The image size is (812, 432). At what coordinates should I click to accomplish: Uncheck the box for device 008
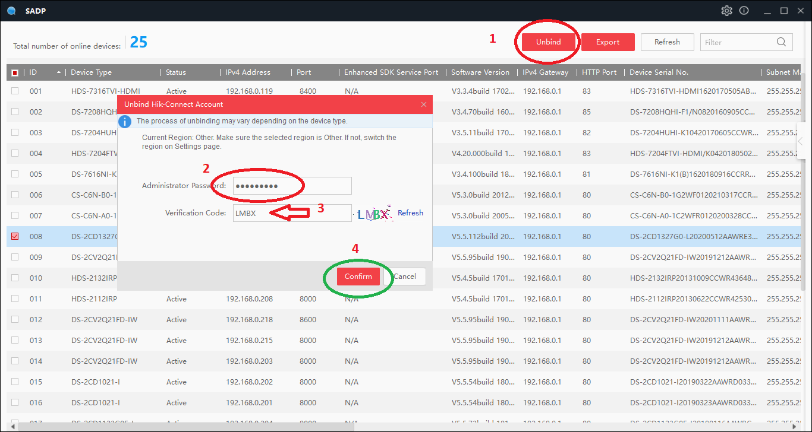tap(15, 236)
